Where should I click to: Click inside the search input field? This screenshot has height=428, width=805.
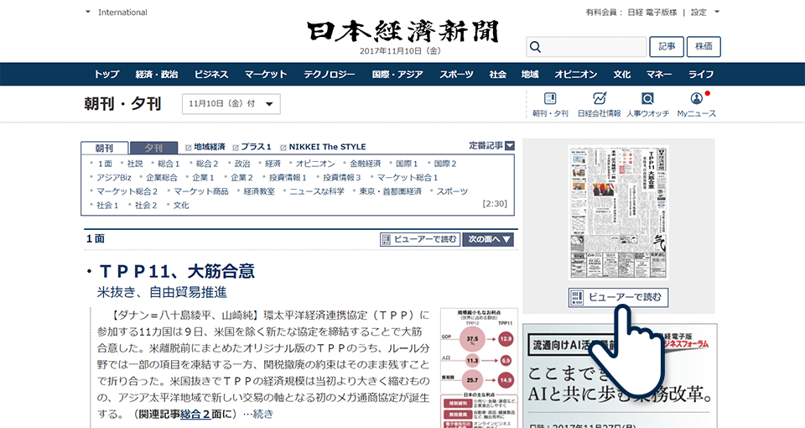[x=591, y=47]
